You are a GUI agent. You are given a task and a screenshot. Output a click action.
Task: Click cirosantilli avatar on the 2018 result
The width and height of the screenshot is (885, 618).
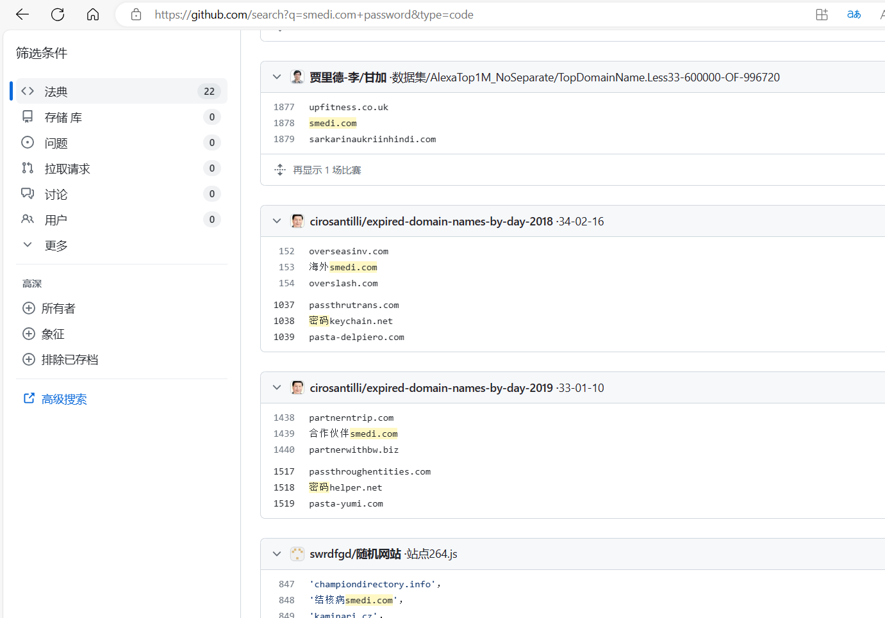297,221
